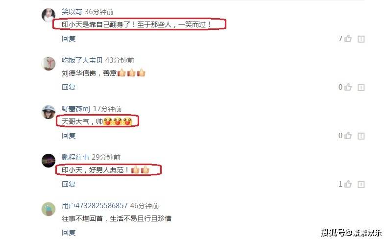Open 野蔷薇mj's avatar with hat
Screen dimensions: 389x241
[x=49, y=112]
